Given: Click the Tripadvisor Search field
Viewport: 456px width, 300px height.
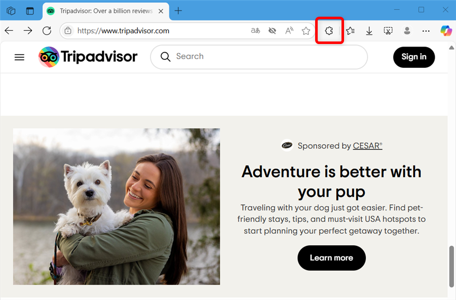Looking at the screenshot, I should (263, 57).
